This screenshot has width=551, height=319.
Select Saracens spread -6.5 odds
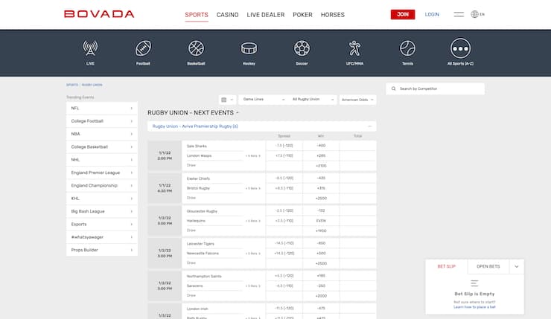pyautogui.click(x=284, y=286)
